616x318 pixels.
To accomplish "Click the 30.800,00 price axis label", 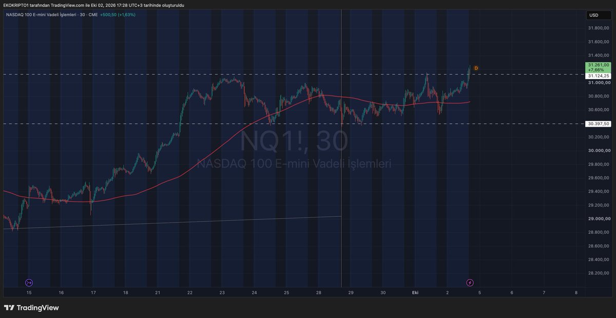I will 599,96.
